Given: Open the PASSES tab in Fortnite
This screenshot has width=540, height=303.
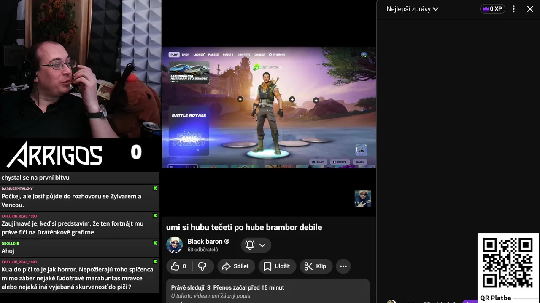Looking at the screenshot, I should [213, 55].
